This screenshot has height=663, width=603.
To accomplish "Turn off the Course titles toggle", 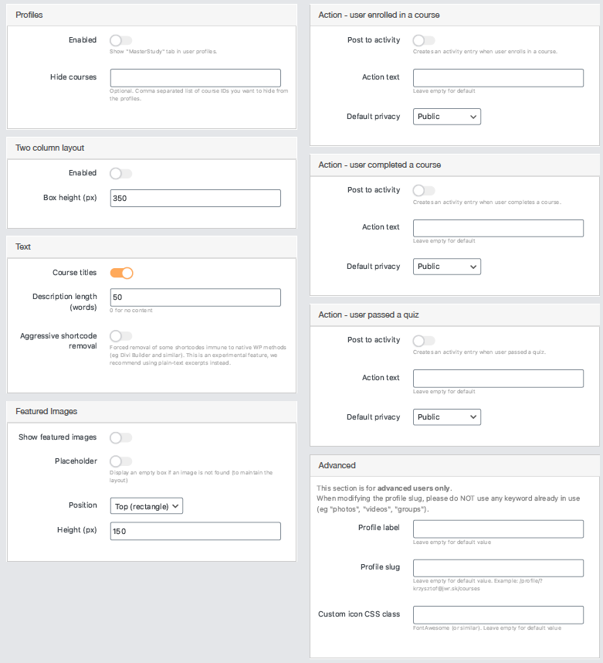I will click(x=121, y=273).
